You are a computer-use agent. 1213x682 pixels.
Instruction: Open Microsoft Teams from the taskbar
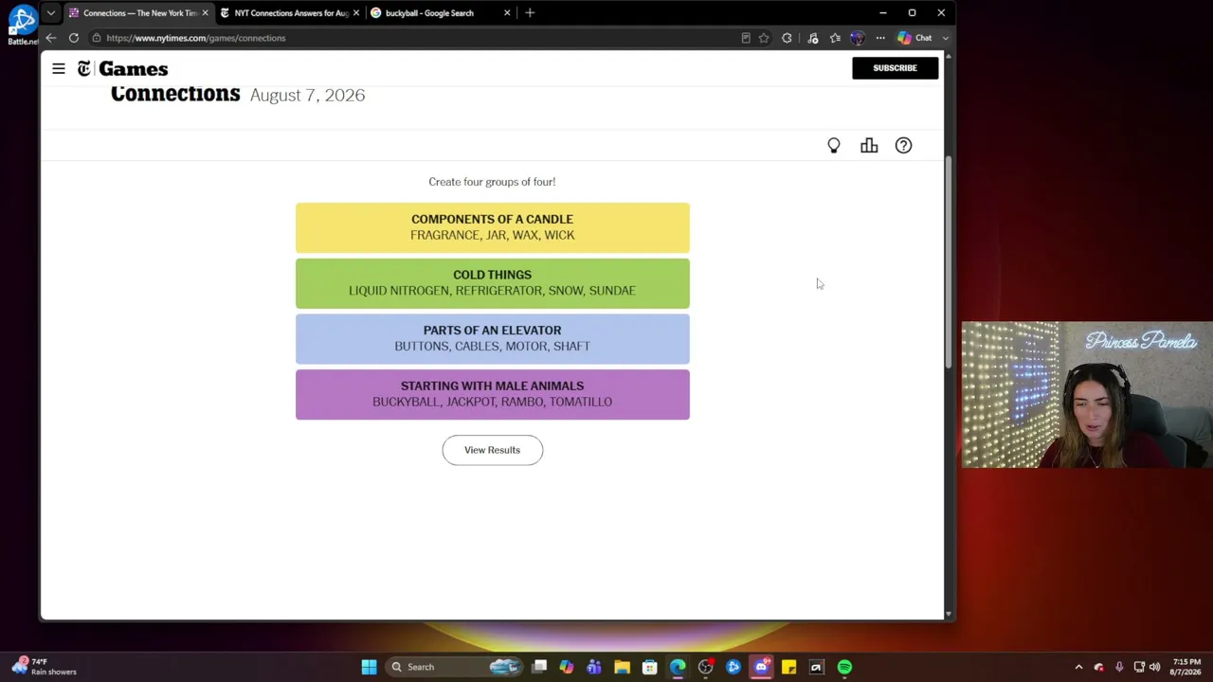pos(594,667)
